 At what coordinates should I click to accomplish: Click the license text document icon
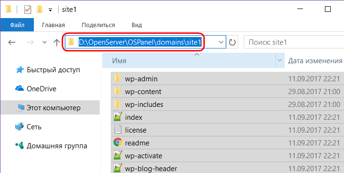pyautogui.click(x=118, y=130)
